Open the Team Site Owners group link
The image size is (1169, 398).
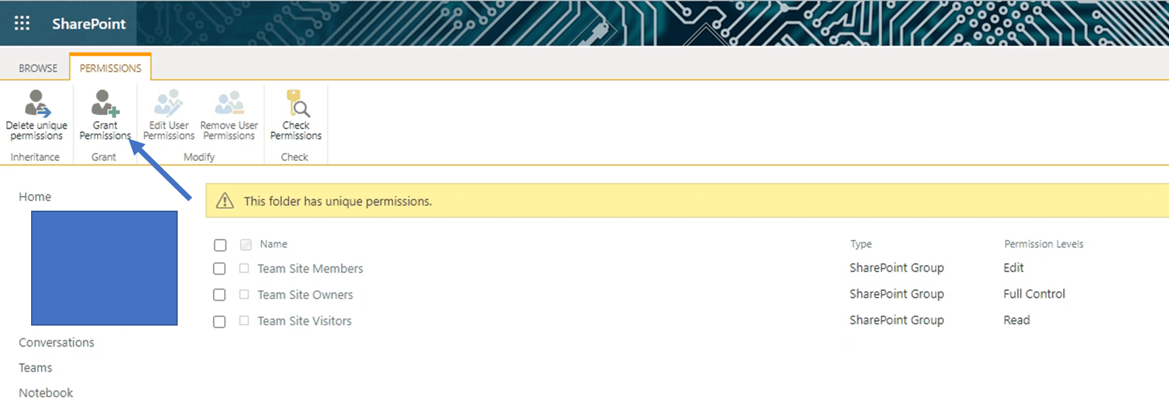(305, 294)
